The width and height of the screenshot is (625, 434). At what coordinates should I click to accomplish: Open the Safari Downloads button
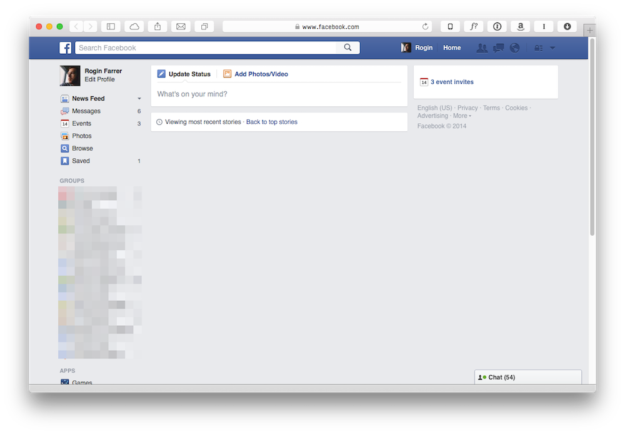click(x=567, y=26)
